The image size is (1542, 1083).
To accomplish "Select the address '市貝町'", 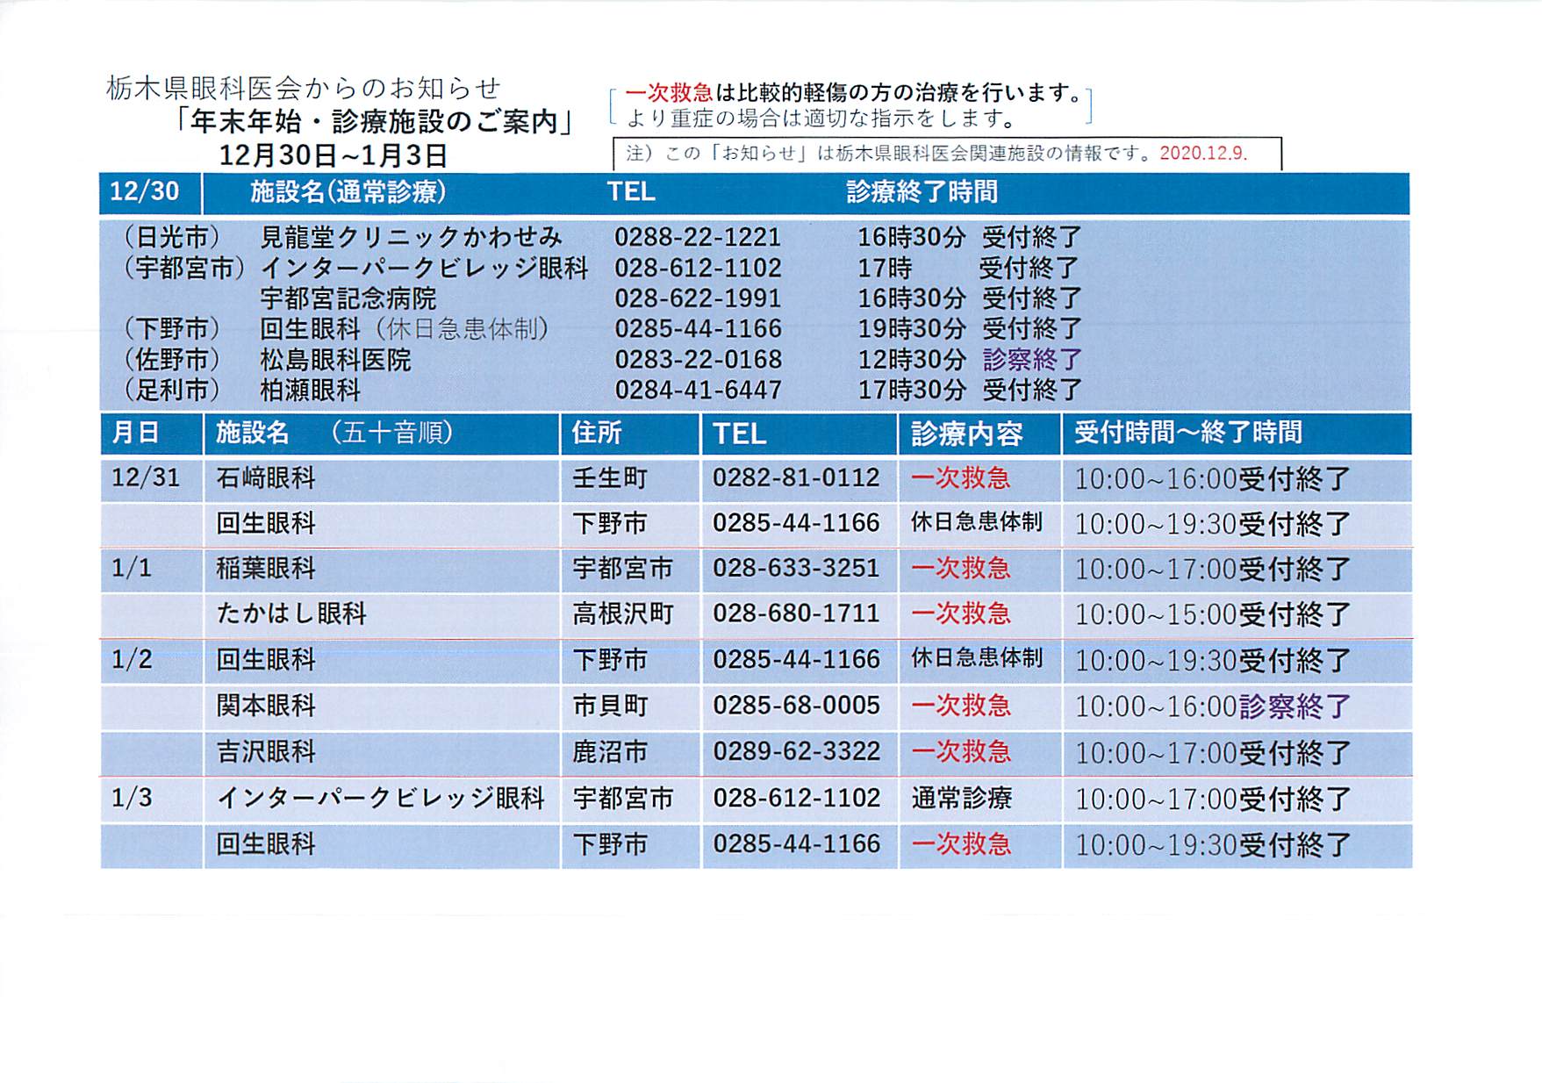I will point(610,706).
